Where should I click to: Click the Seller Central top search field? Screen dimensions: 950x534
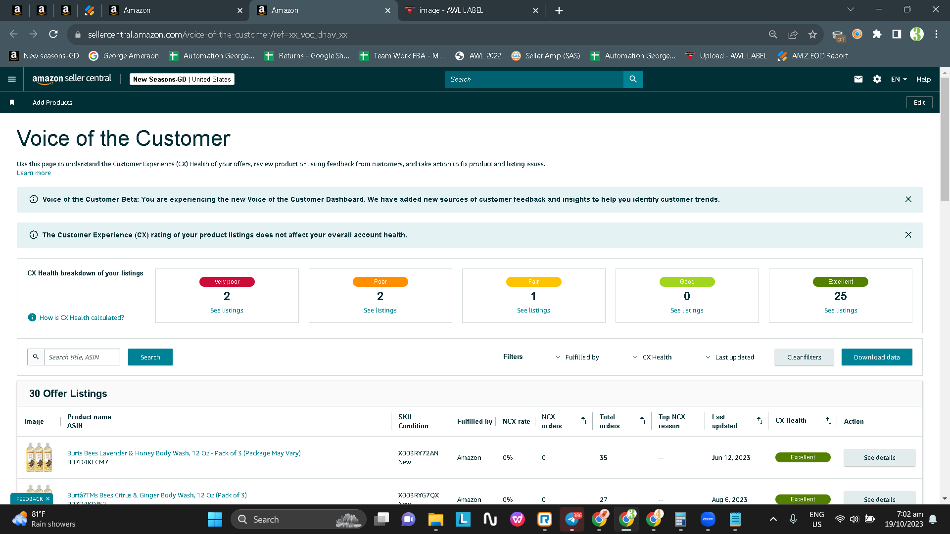coord(534,79)
